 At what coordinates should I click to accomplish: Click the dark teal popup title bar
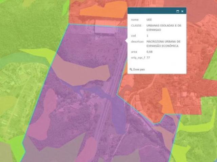pyautogui.click(x=157, y=11)
